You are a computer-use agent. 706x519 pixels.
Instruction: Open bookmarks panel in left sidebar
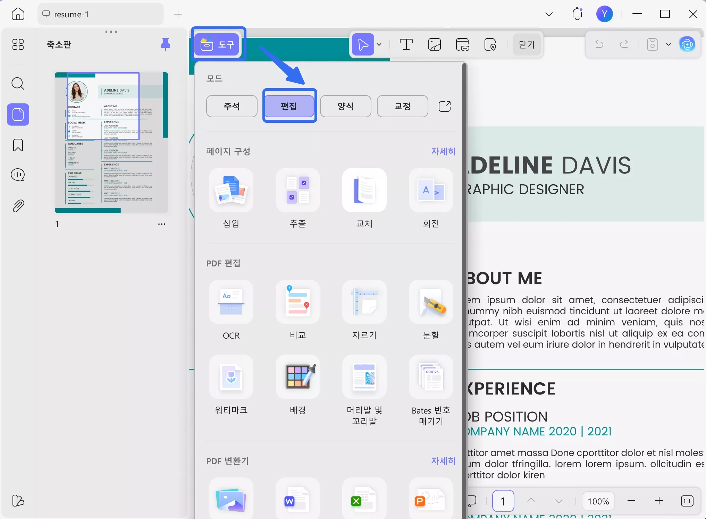[x=18, y=145]
